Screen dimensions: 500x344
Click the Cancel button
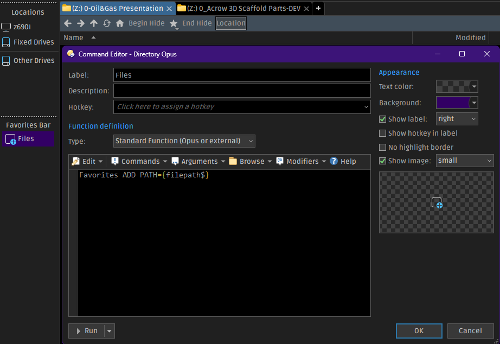[470, 330]
